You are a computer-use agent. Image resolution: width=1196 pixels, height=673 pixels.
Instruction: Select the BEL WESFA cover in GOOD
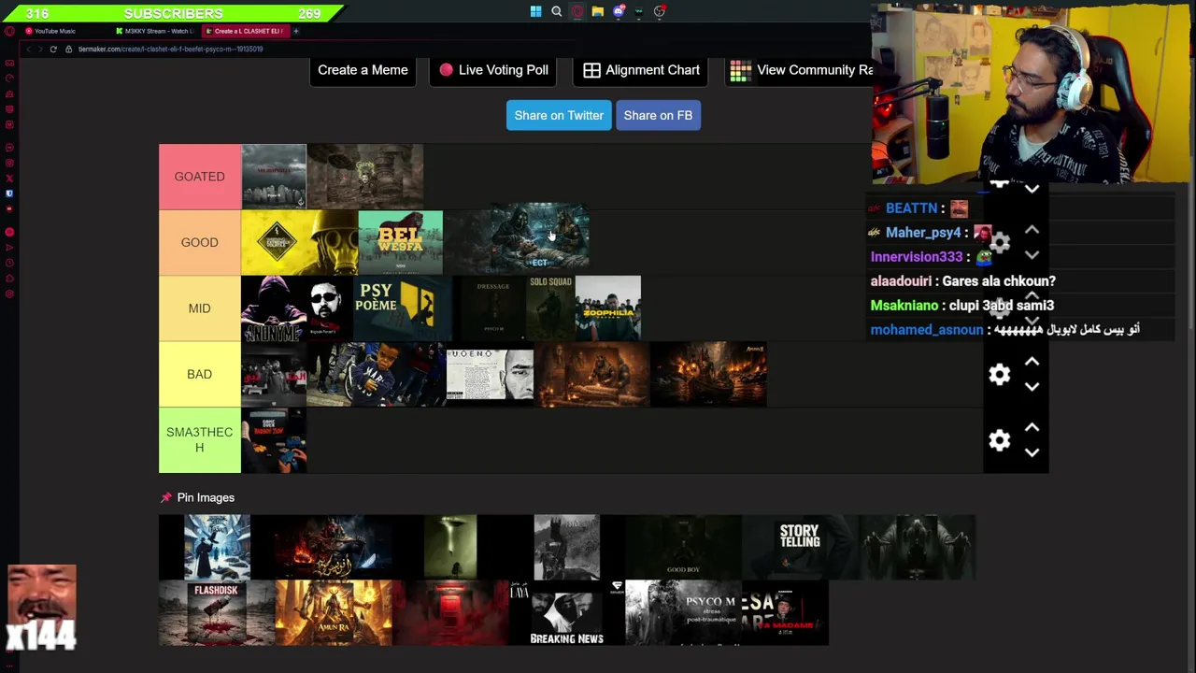point(400,242)
